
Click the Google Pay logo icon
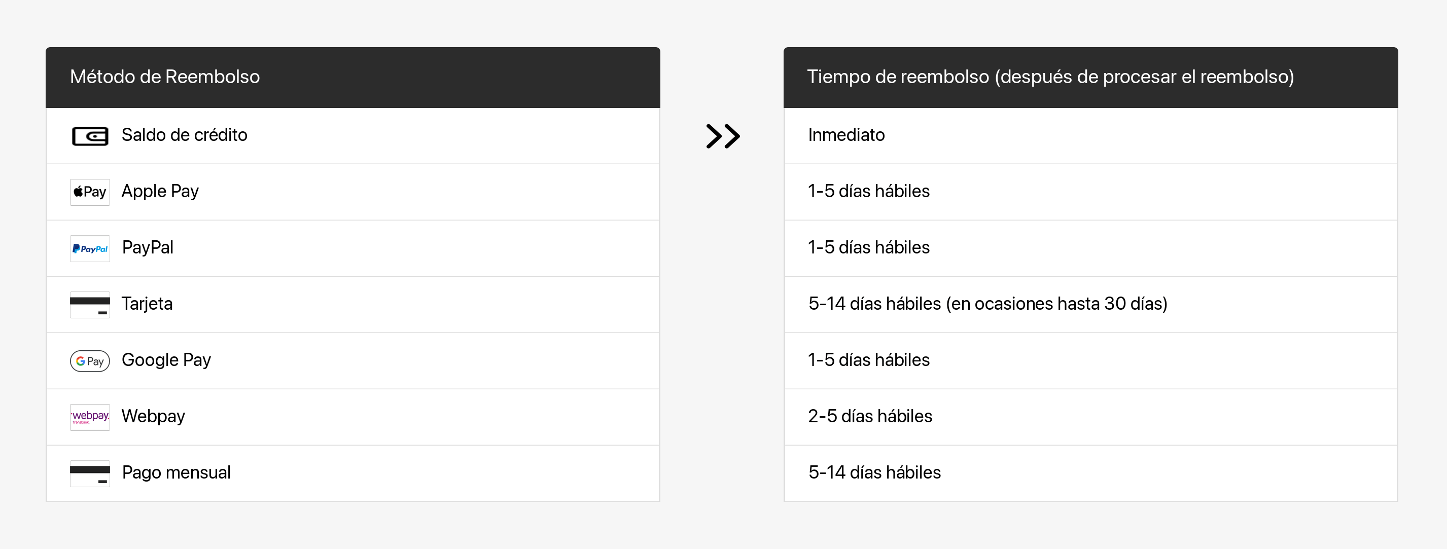(x=90, y=361)
